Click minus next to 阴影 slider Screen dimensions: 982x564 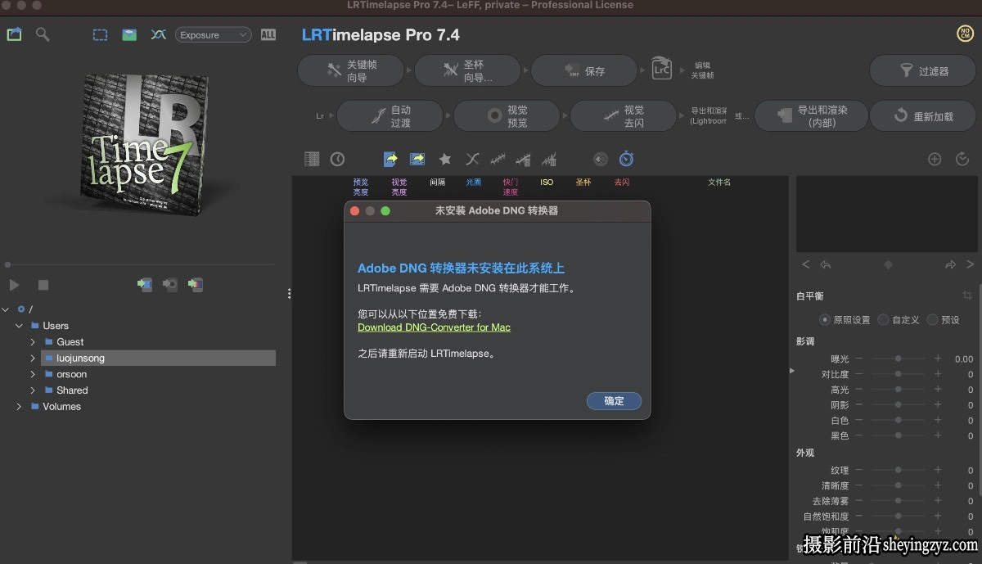(x=859, y=405)
